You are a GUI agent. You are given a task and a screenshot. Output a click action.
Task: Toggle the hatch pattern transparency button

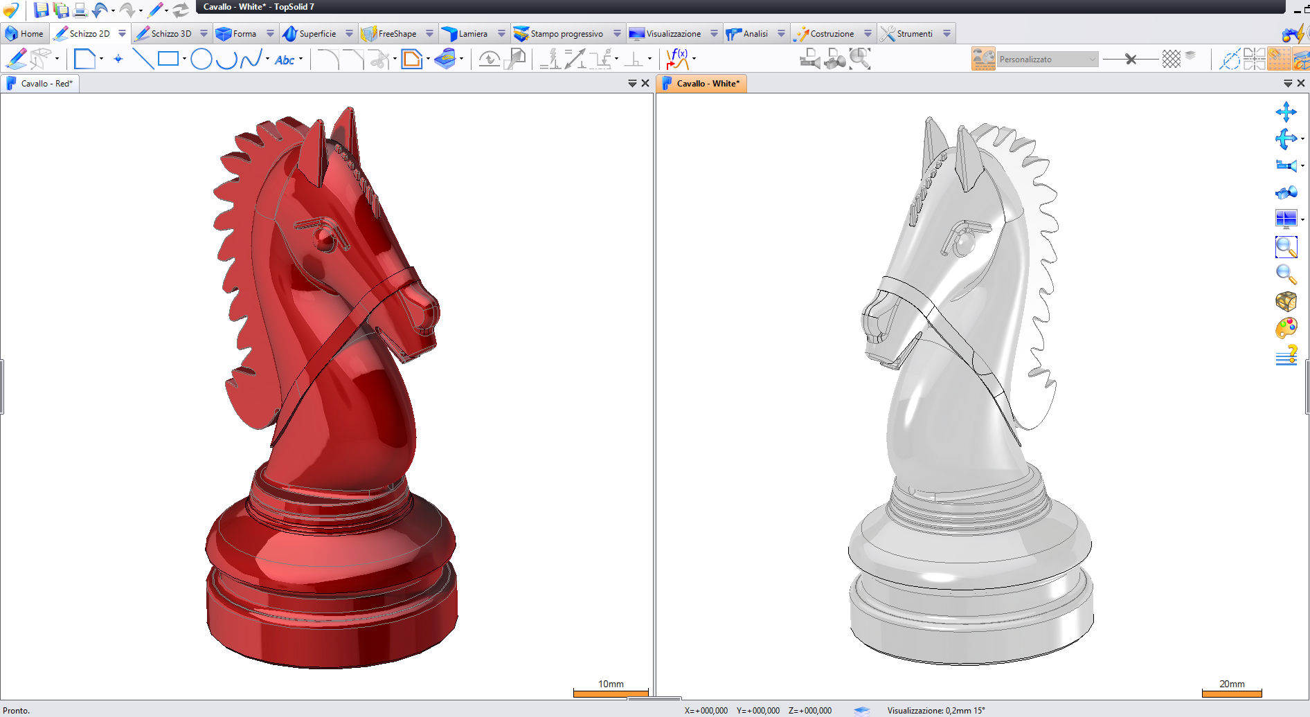[x=1171, y=59]
